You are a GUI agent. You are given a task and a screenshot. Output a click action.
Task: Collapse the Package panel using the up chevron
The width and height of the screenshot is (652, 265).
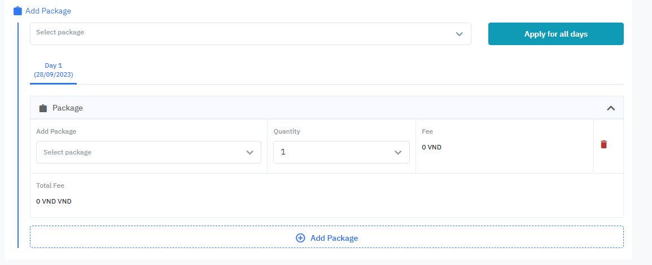tap(610, 108)
